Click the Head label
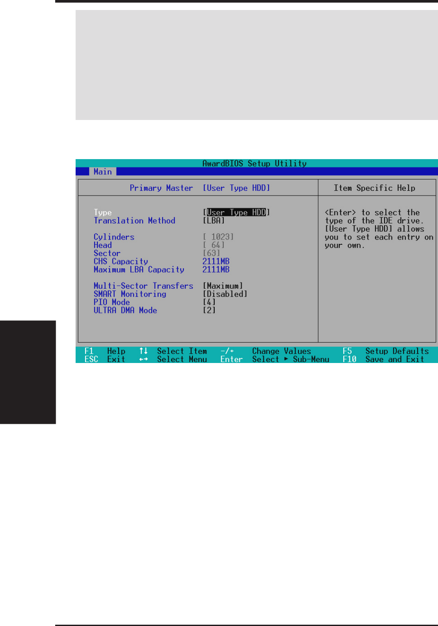438x626 pixels. click(103, 245)
